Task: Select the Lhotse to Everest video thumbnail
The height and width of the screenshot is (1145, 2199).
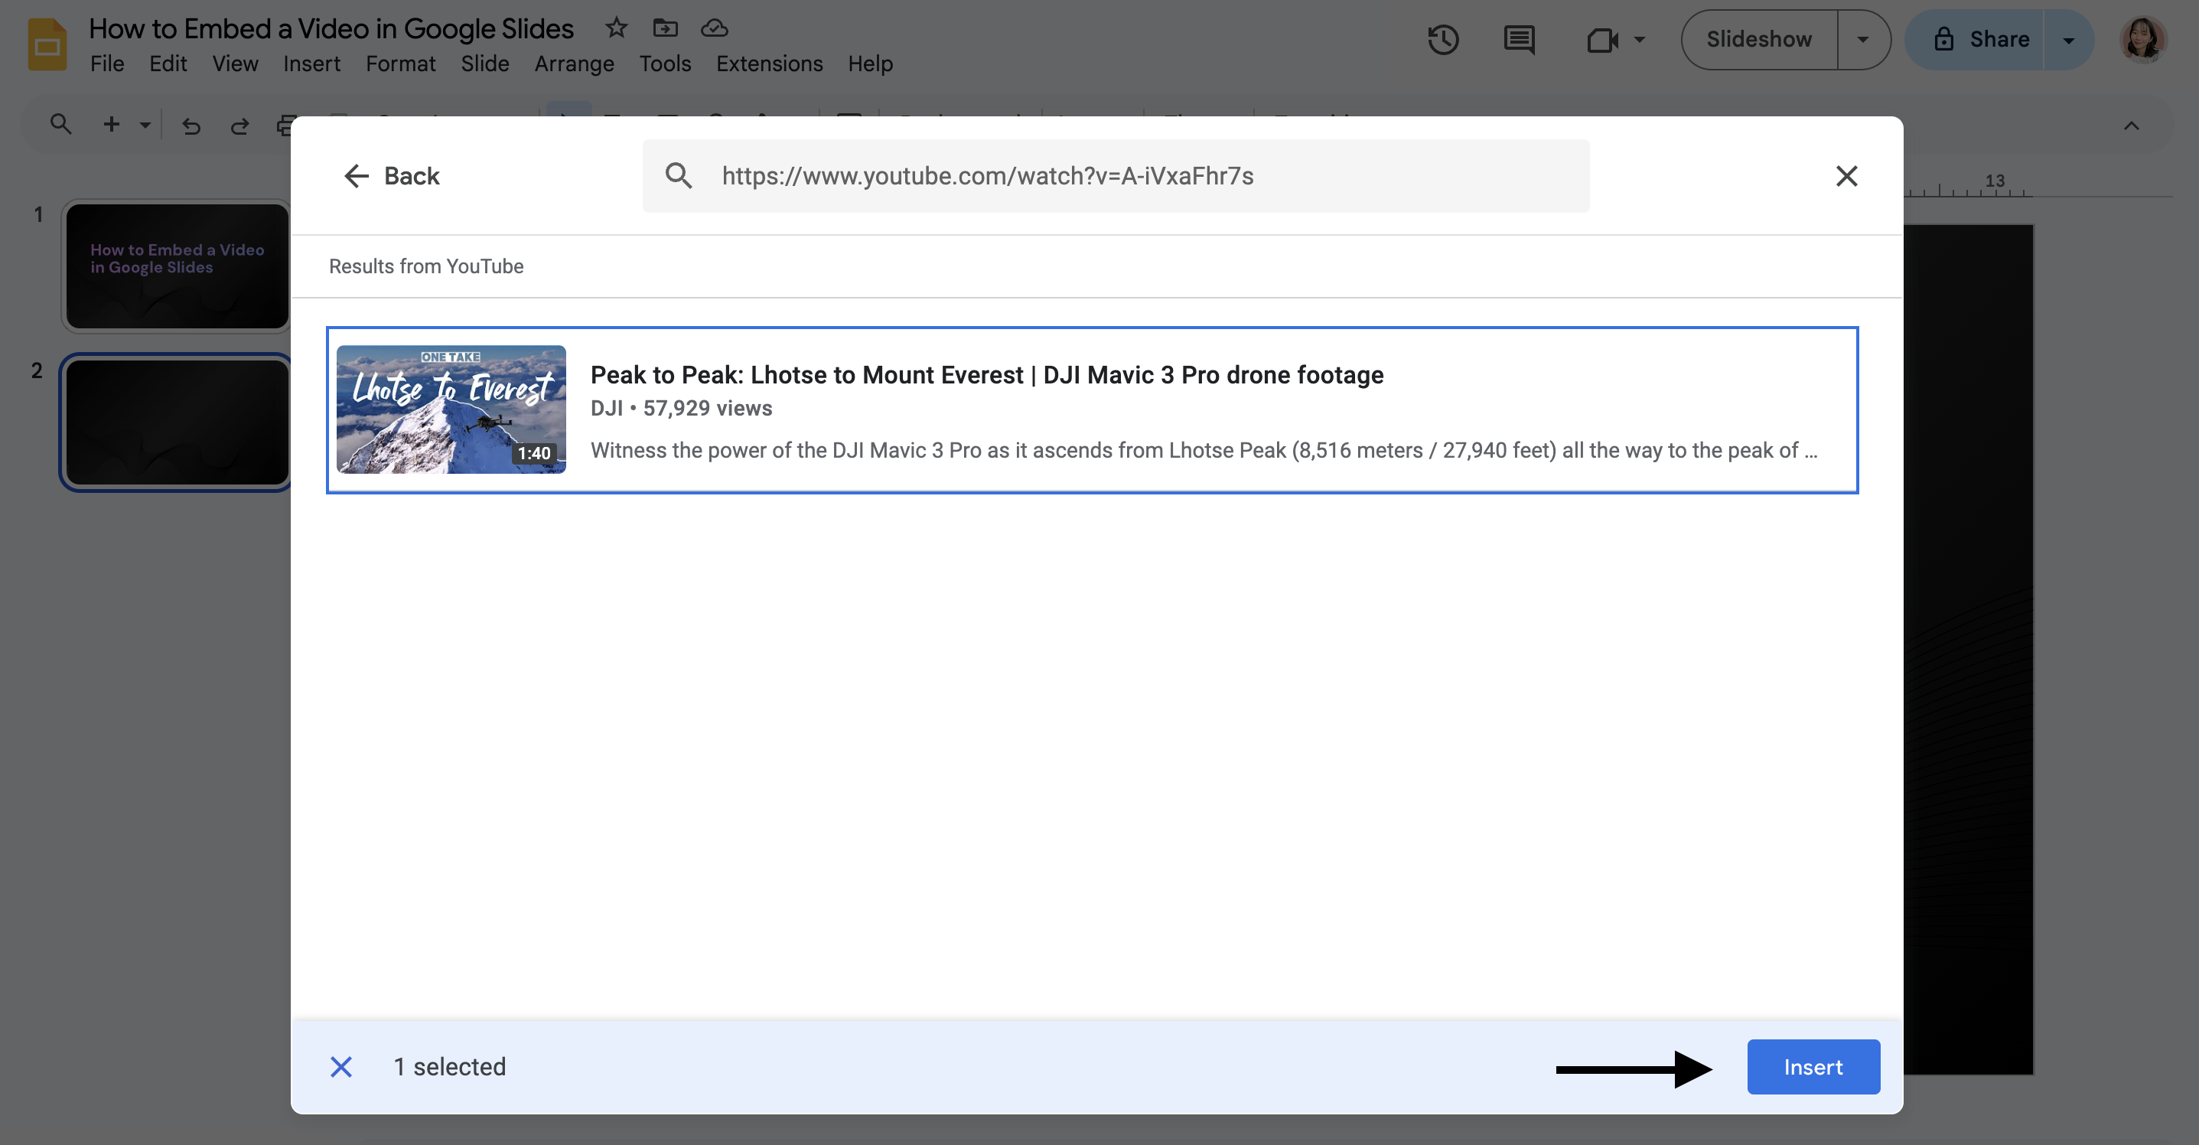Action: [x=451, y=409]
